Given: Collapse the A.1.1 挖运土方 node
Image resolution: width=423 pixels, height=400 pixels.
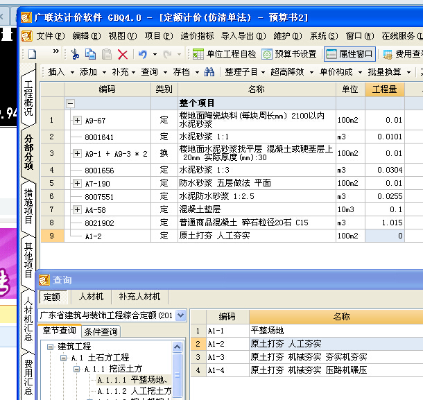Looking at the screenshot, I should coord(76,369).
